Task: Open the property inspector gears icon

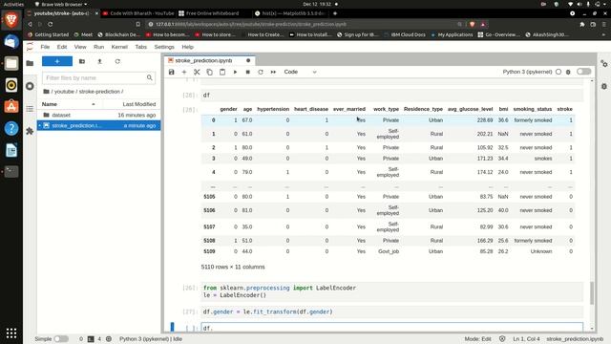Action: click(x=604, y=64)
